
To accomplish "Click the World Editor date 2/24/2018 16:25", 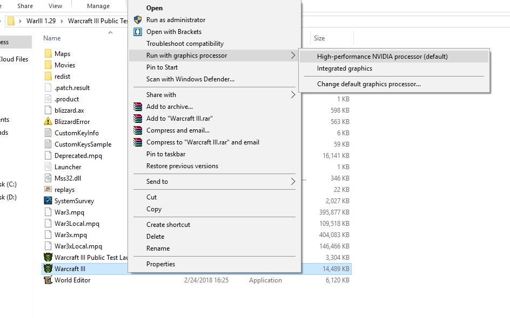I will 206,280.
